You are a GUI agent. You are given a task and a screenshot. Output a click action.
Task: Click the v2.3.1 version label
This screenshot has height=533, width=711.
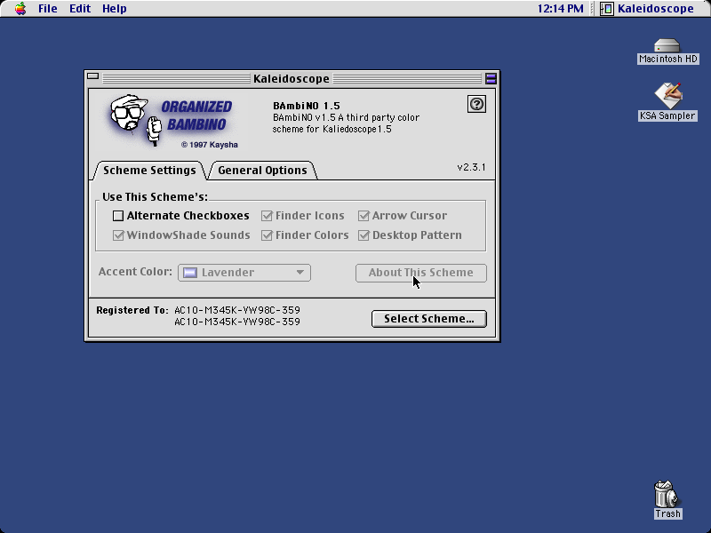point(471,167)
